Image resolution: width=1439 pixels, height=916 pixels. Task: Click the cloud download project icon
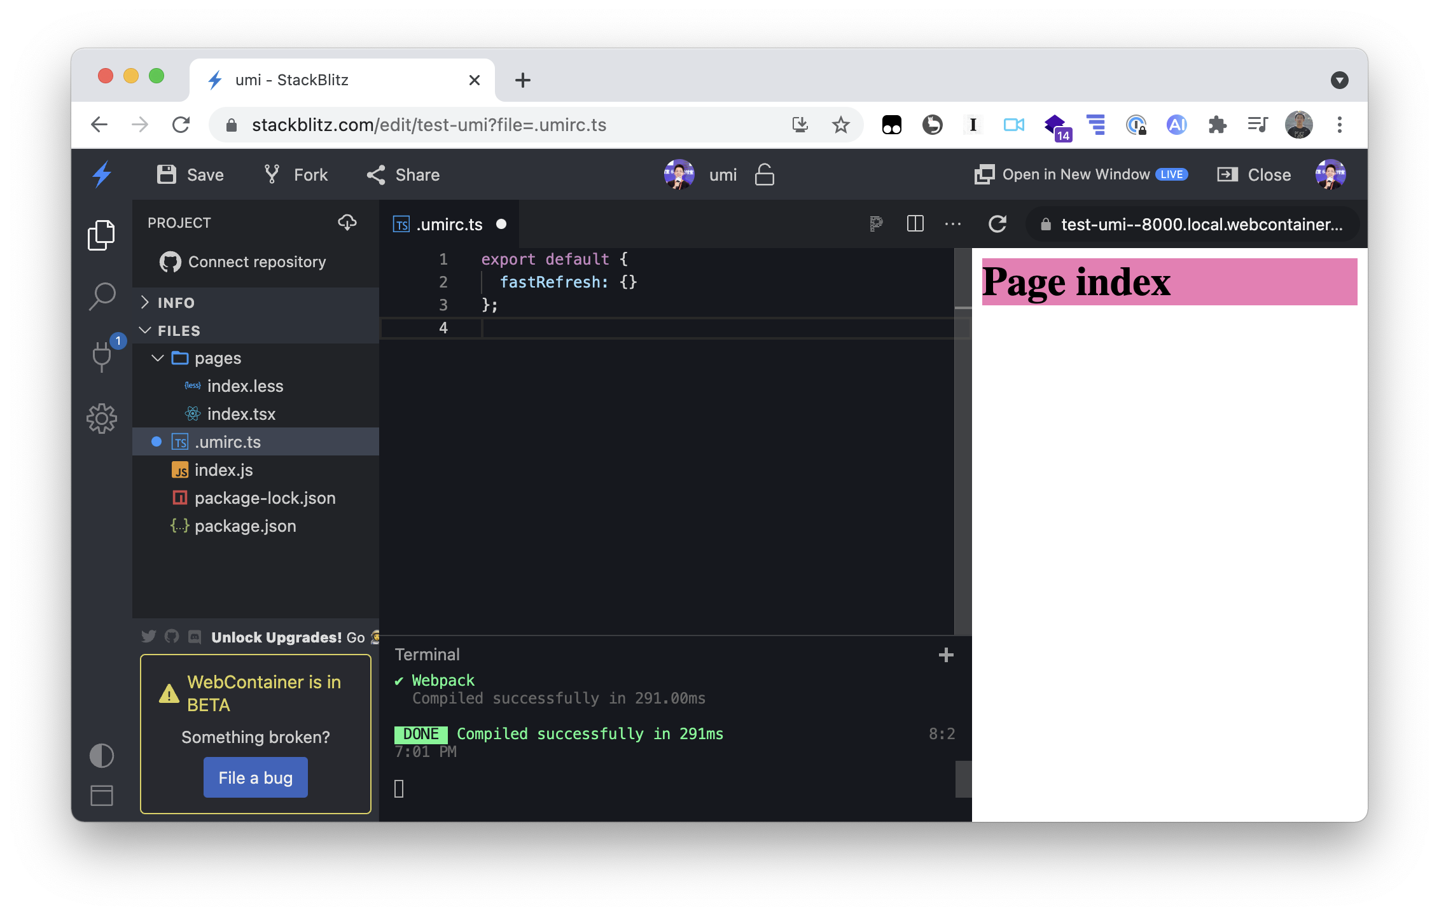pos(347,223)
